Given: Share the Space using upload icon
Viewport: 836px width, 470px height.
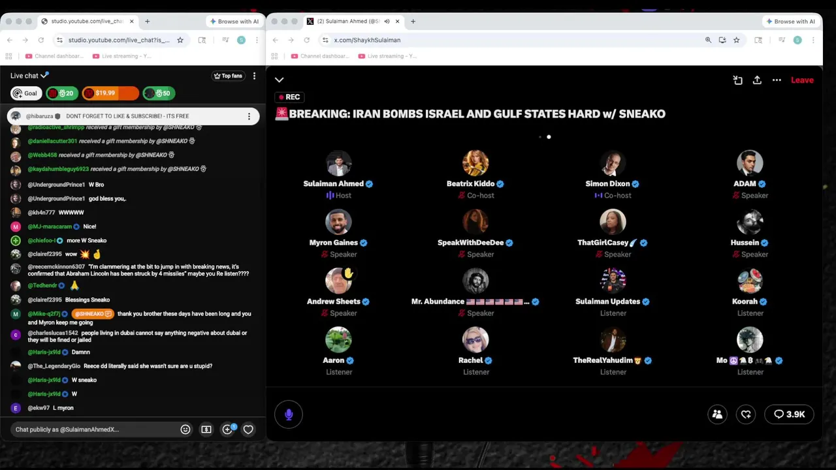Looking at the screenshot, I should pos(757,80).
